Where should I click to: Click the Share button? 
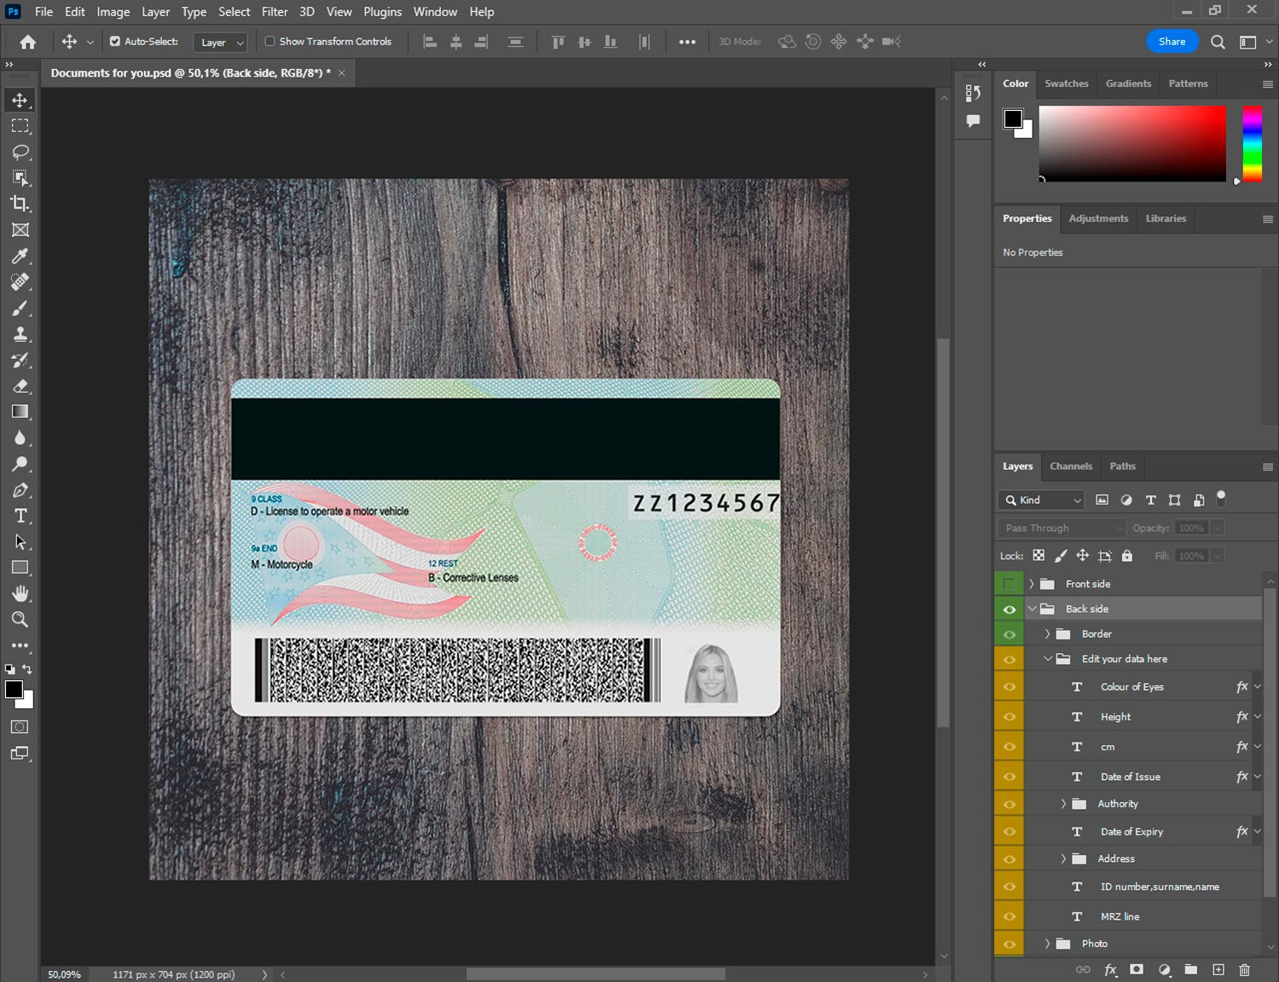pyautogui.click(x=1172, y=41)
